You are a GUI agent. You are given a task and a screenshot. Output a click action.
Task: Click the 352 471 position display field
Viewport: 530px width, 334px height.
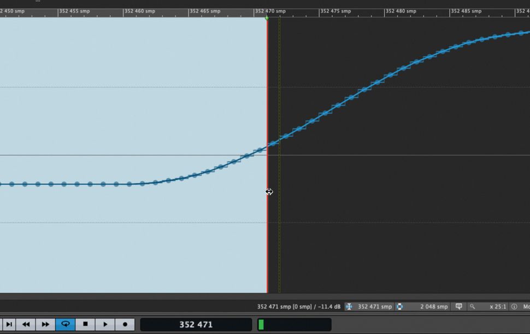click(x=196, y=324)
